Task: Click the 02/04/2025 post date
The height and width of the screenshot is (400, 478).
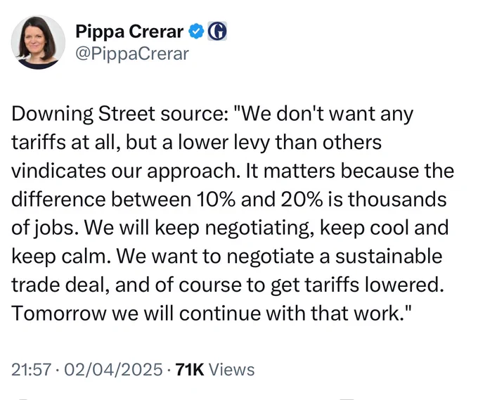Action: pyautogui.click(x=113, y=370)
